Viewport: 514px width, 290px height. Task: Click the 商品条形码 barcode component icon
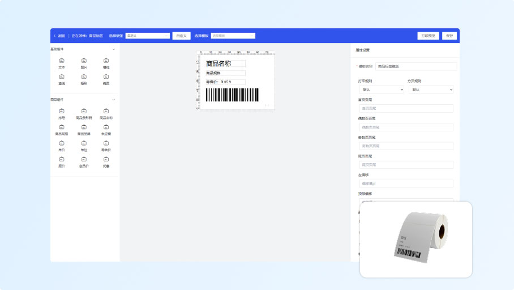[84, 111]
